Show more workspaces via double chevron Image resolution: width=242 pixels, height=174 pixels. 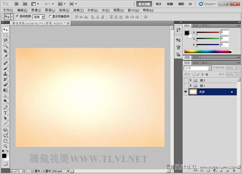click(x=190, y=4)
